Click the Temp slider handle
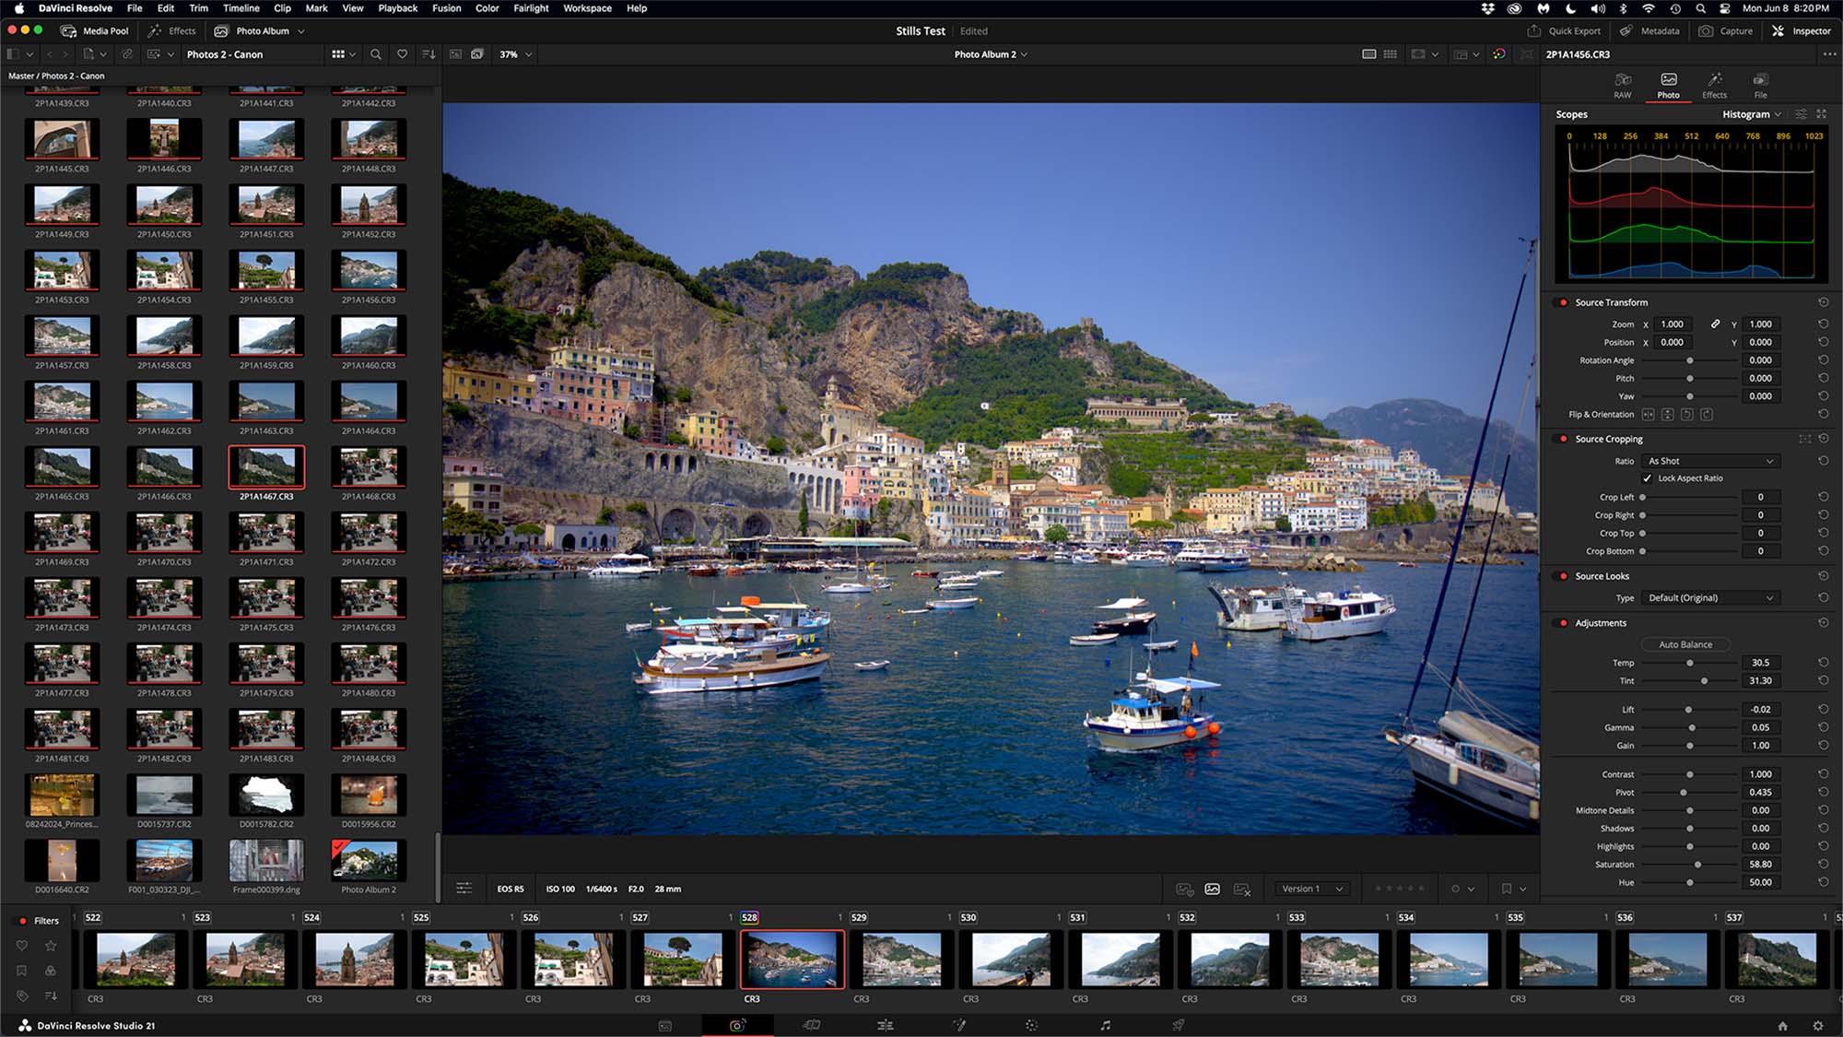1843x1037 pixels. tap(1689, 663)
